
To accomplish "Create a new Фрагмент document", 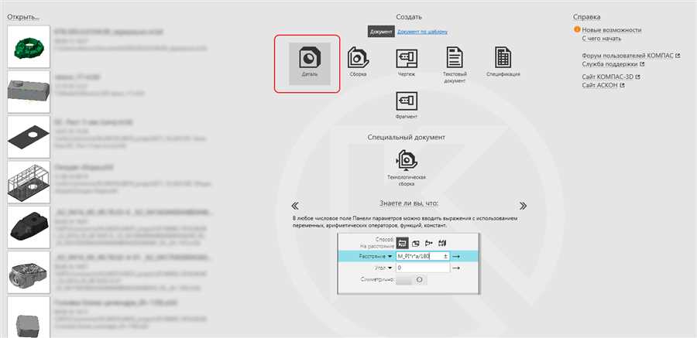I will click(x=407, y=105).
